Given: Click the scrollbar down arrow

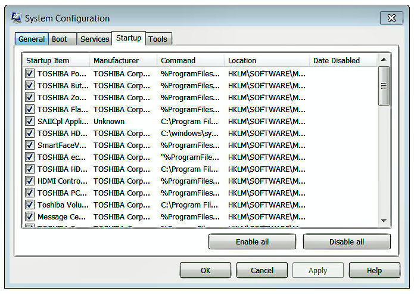Looking at the screenshot, I should [384, 221].
